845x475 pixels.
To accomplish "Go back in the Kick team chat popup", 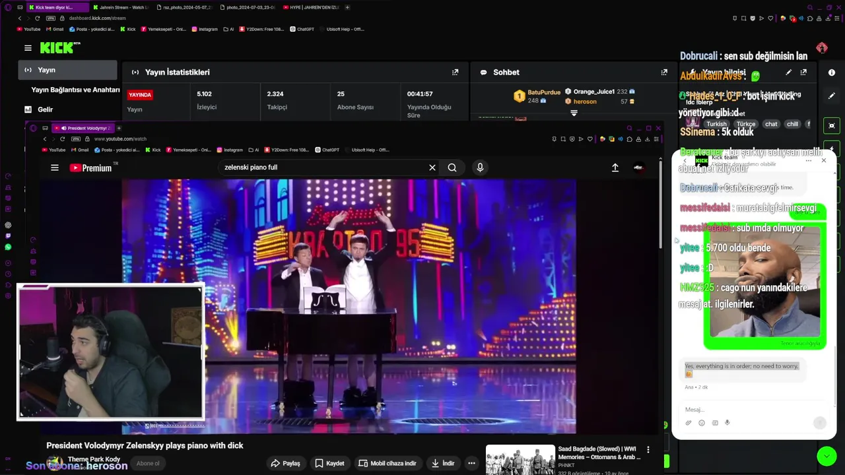I will 685,160.
